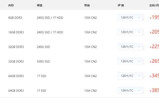The width and height of the screenshot is (159, 98).
Task: Open IP dropdown in ¥345 row
Action: (x=130, y=76)
